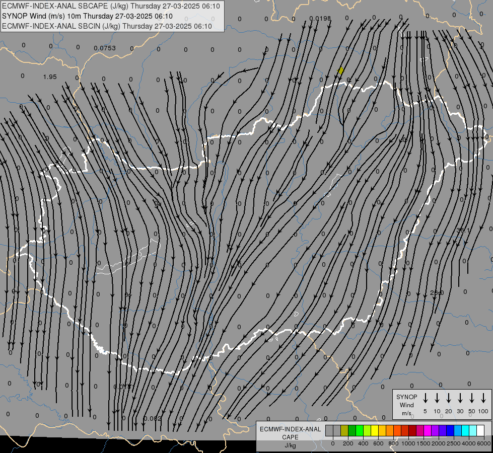Click the 1000 tick label on CAPE scale
Screen dimensions: 493x453
tap(408, 443)
